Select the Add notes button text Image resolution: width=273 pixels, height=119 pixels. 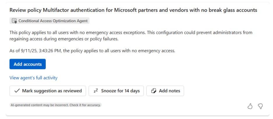point(169,91)
